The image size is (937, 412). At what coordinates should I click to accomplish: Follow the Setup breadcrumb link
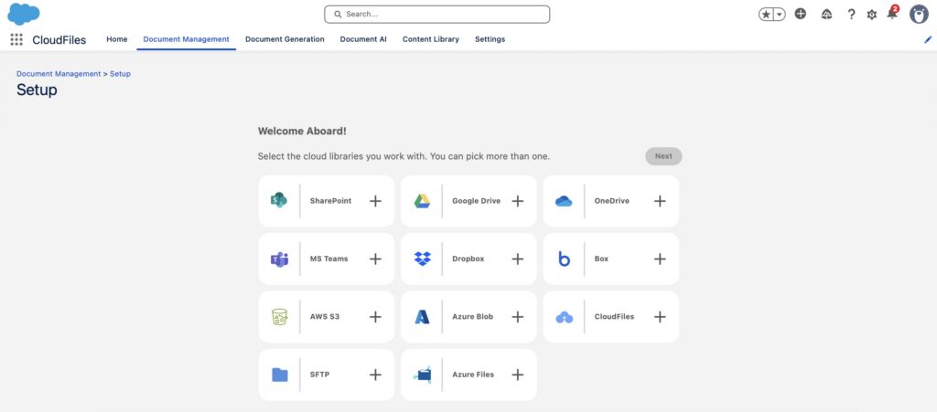tap(120, 74)
